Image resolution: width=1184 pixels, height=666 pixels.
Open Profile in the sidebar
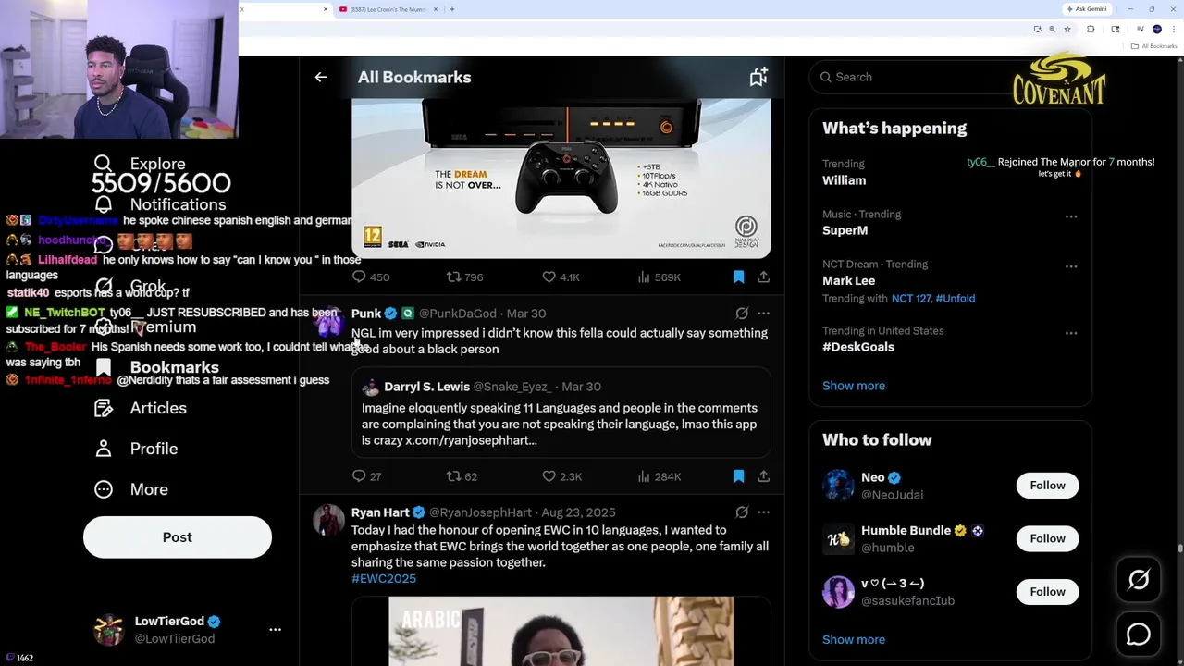136,449
